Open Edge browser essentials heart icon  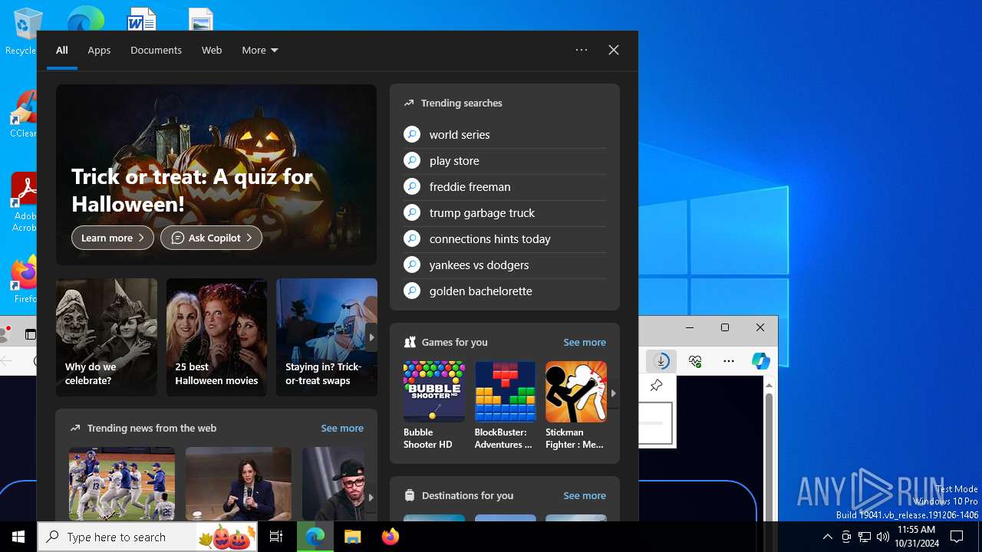click(x=696, y=361)
